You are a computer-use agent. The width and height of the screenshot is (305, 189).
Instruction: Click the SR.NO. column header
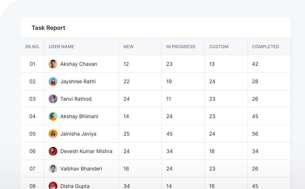pos(32,47)
